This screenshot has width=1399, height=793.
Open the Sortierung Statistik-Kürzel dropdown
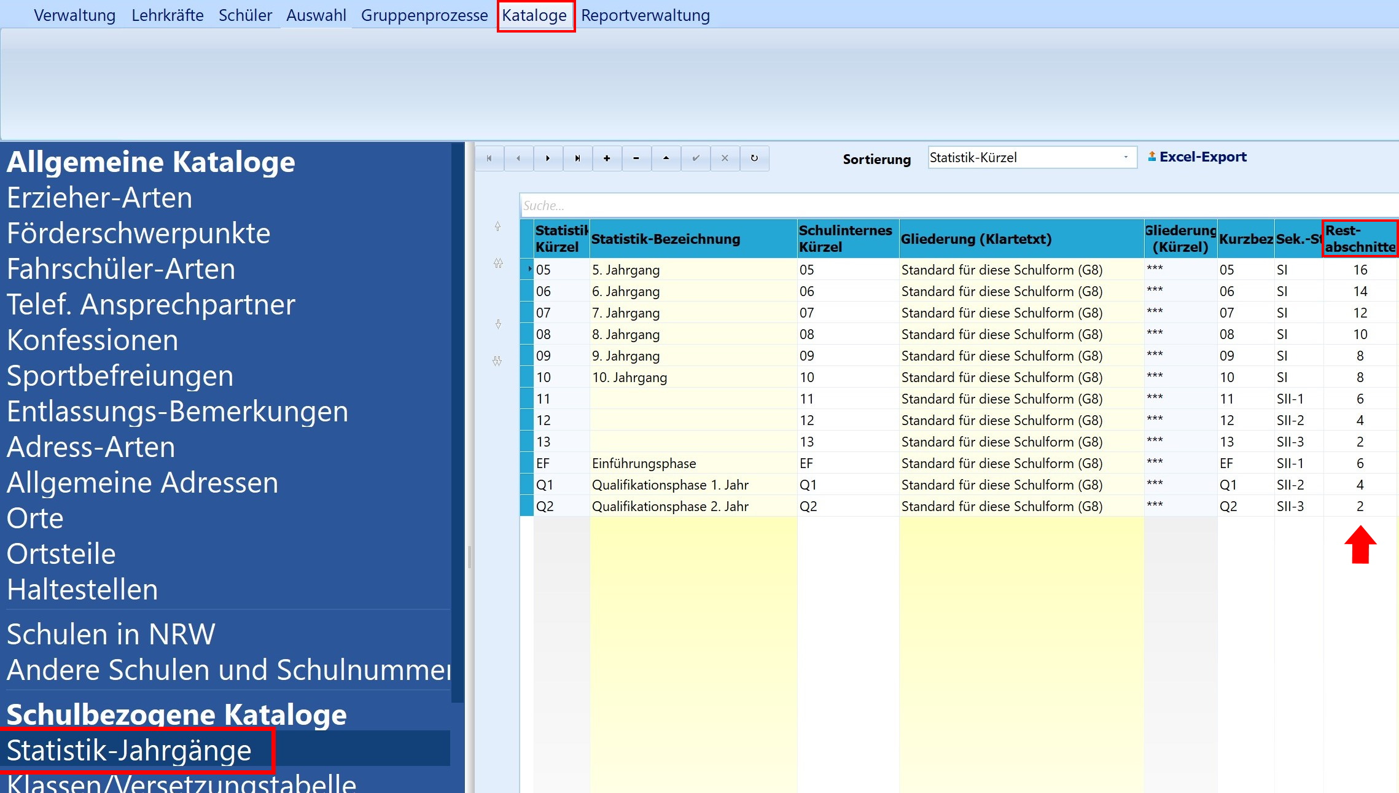pos(1032,158)
